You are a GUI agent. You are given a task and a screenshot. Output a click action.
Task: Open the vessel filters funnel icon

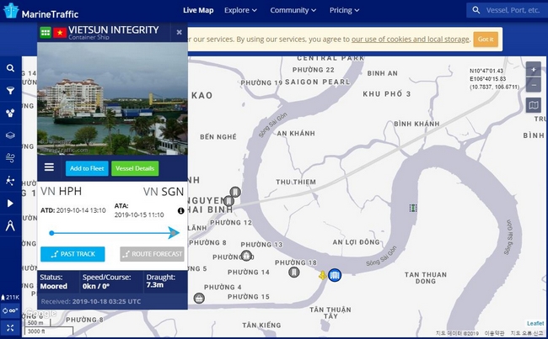(10, 90)
